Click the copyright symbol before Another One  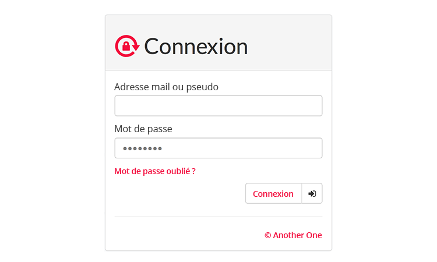pos(267,236)
